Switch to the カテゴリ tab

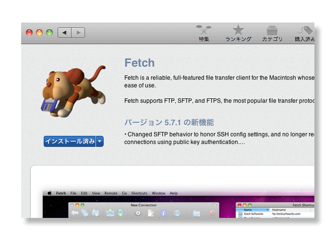tap(272, 34)
